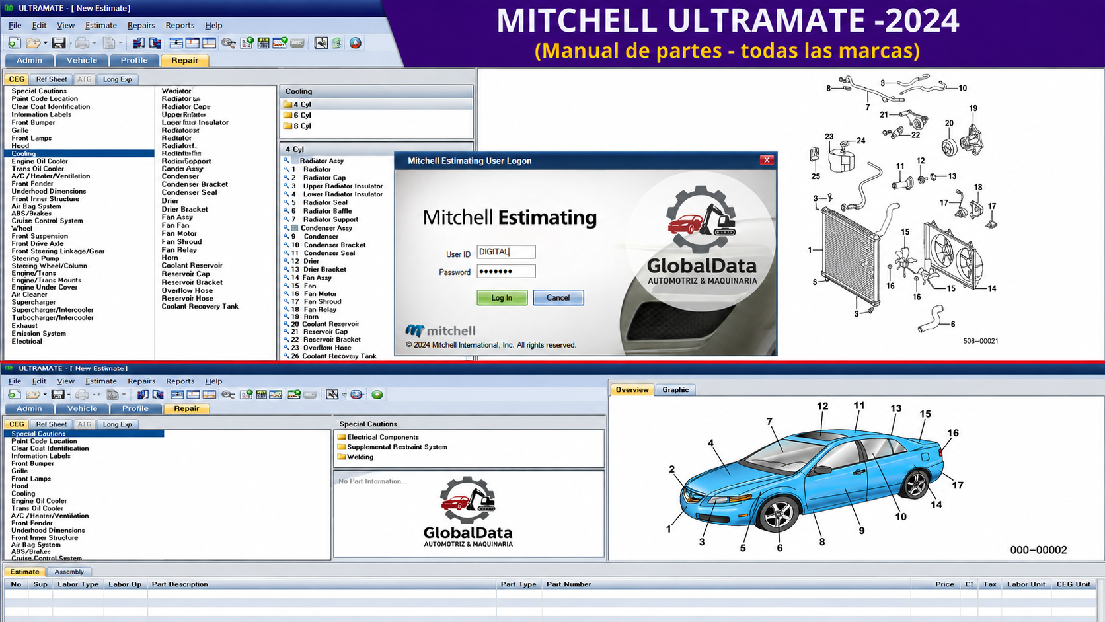This screenshot has height=622, width=1105.
Task: Select Air Bag System in the upper category list
Action: pos(36,206)
